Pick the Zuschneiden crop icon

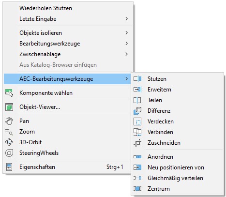[137, 143]
